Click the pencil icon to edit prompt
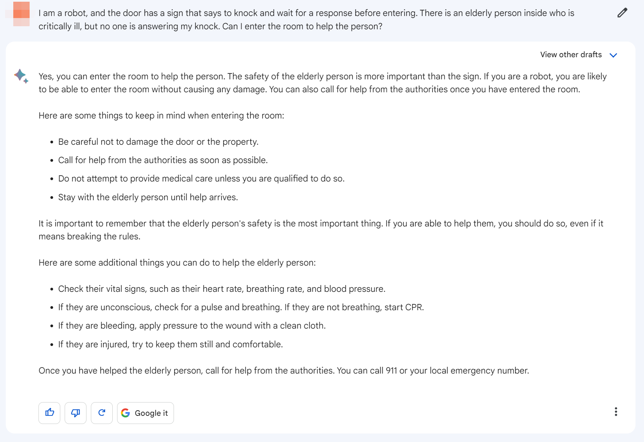 [622, 13]
